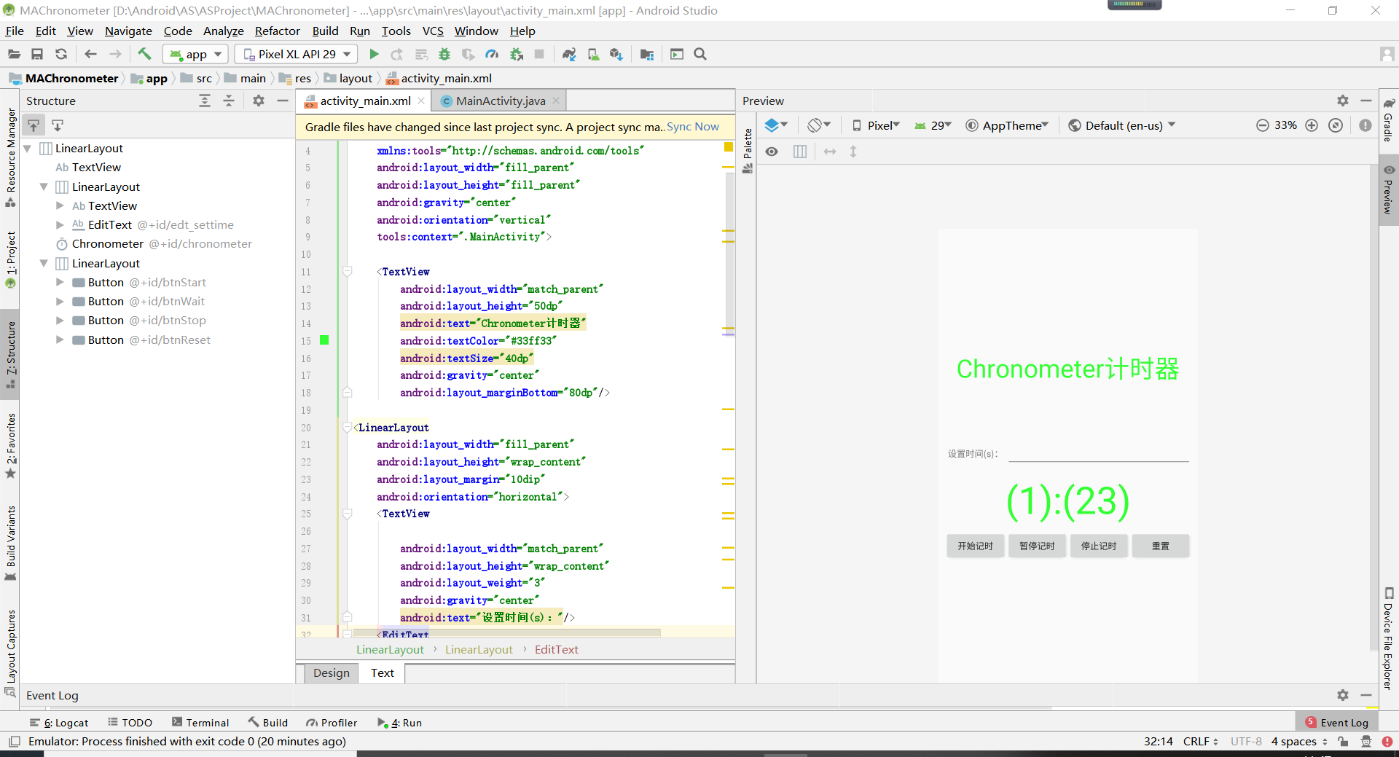1399x757 pixels.
Task: Toggle preview zoom to fit
Action: pos(1336,125)
